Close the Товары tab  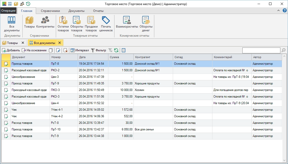click(23, 43)
